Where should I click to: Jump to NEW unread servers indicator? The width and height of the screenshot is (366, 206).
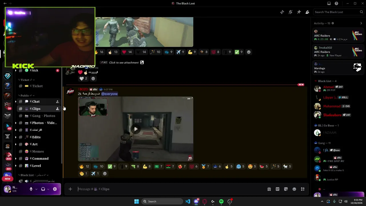click(x=7, y=179)
